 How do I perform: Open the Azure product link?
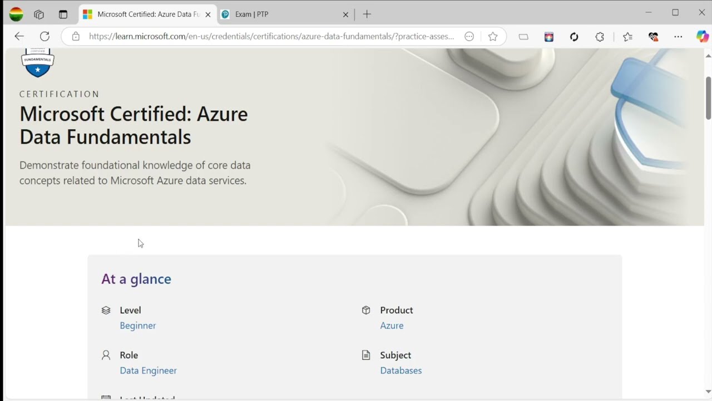392,325
